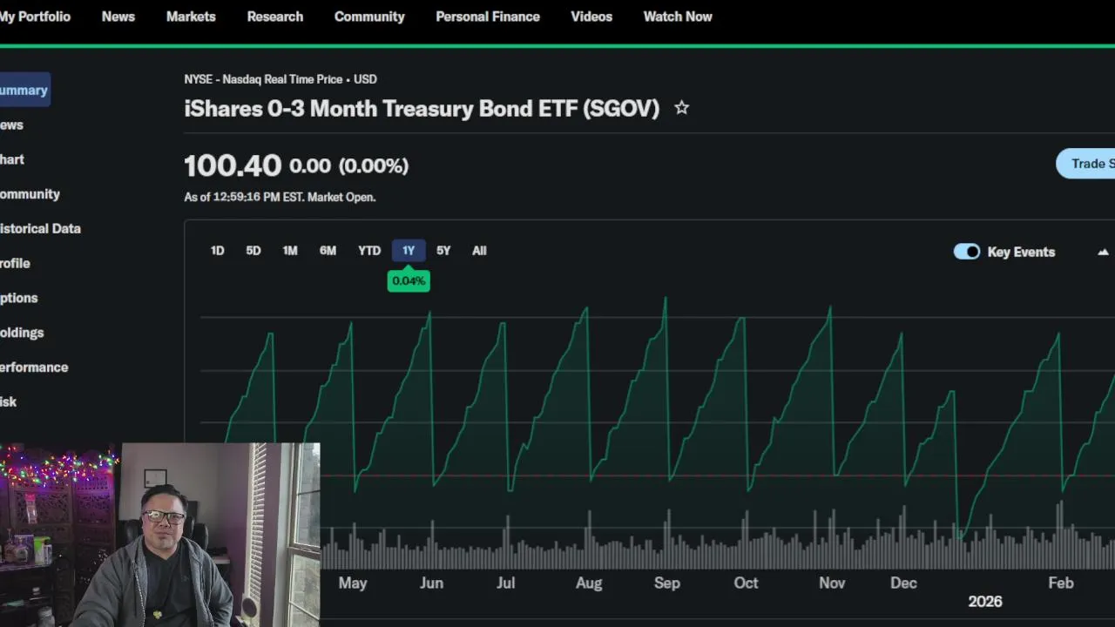Open the Personal Finance menu
The width and height of the screenshot is (1115, 627).
[488, 17]
